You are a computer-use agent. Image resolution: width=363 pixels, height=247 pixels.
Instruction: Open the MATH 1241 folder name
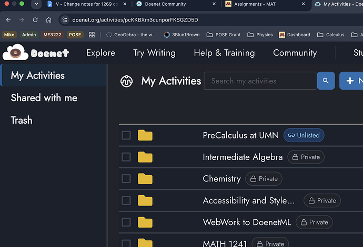(x=225, y=243)
